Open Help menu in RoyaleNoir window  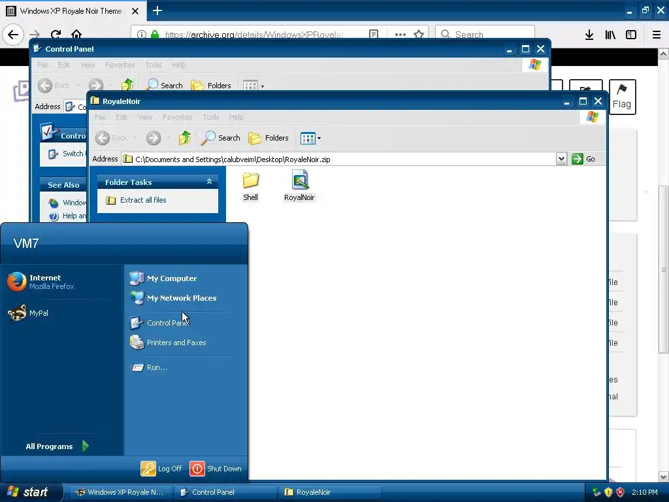coord(236,117)
